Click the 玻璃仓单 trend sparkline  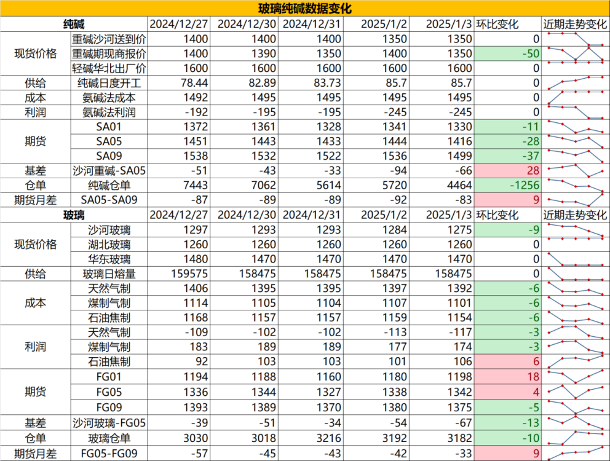(x=576, y=438)
